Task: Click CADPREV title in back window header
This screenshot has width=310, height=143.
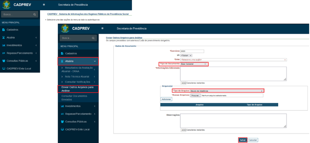Action: tap(22, 5)
